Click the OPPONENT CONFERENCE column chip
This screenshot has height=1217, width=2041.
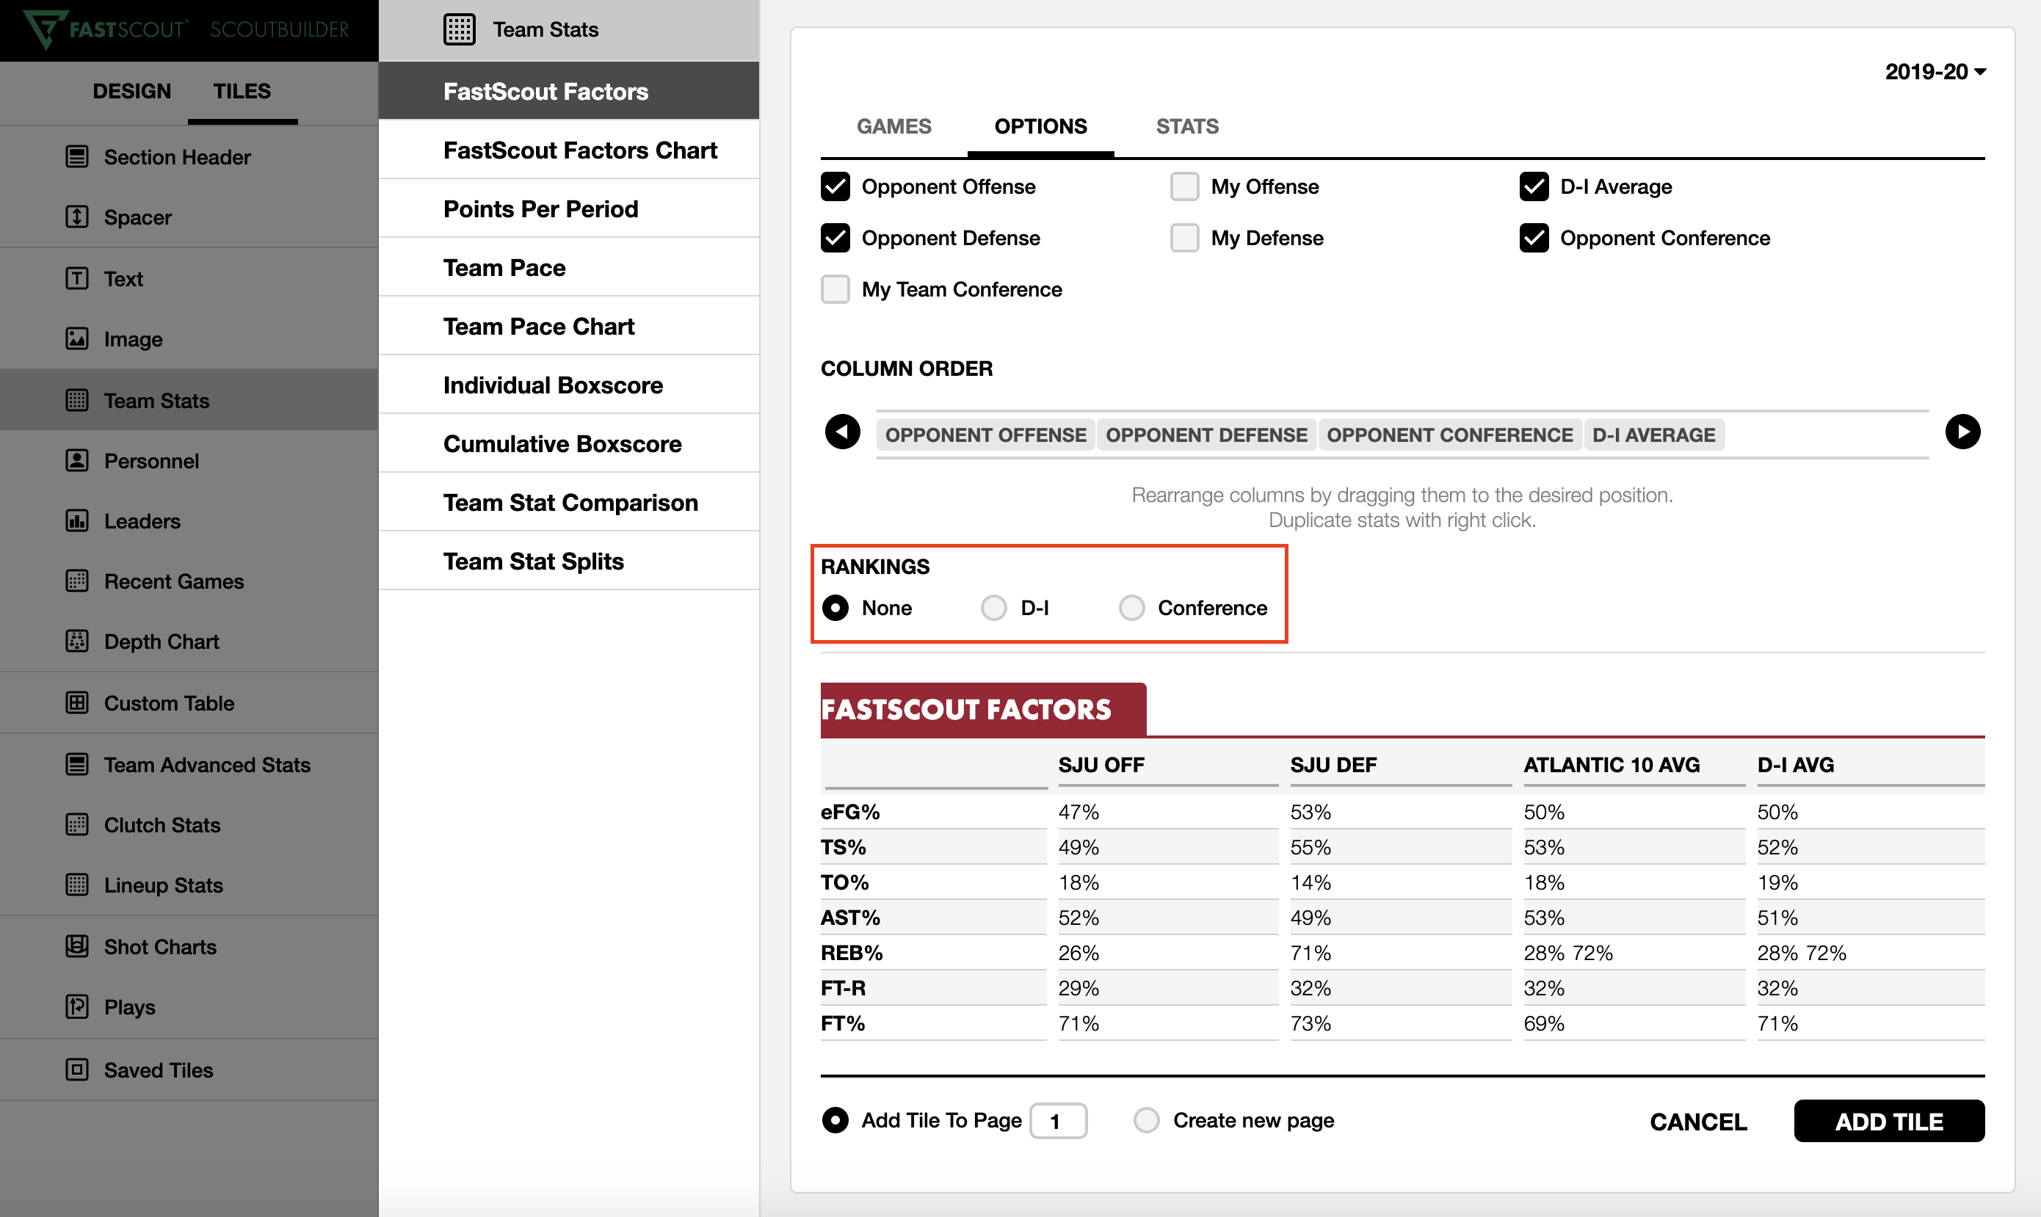1449,435
